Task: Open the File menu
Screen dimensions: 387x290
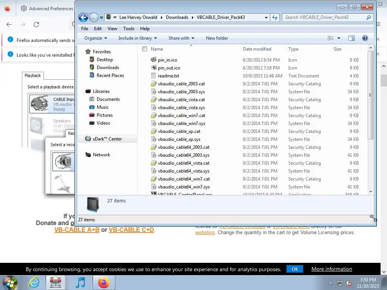Action: coord(85,29)
